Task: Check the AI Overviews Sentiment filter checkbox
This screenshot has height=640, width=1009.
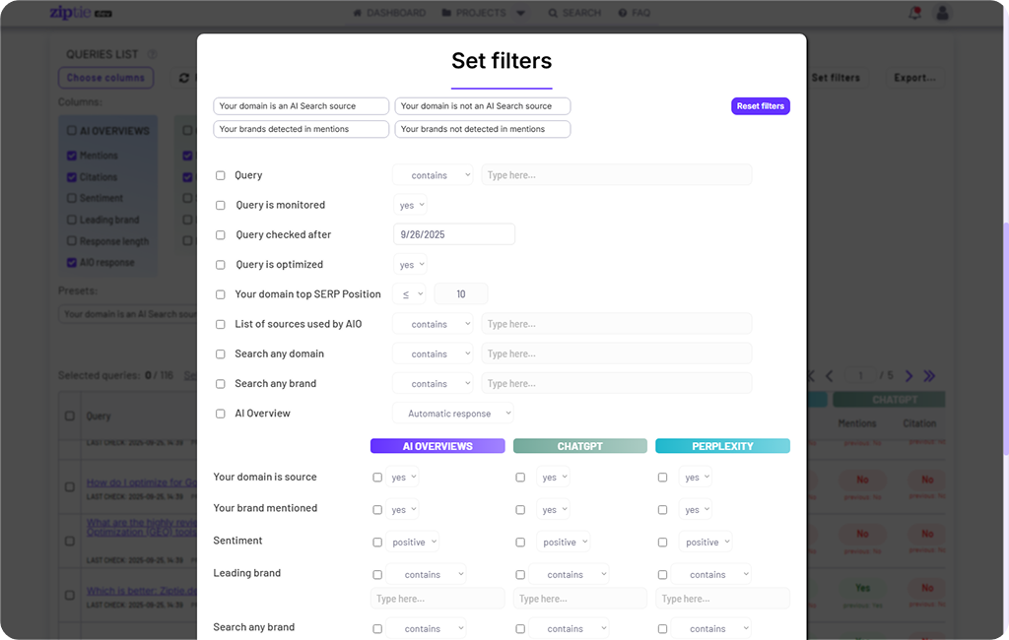Action: click(x=377, y=543)
